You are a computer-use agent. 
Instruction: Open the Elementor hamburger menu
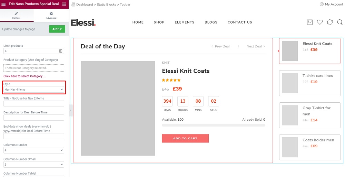click(x=3, y=4)
